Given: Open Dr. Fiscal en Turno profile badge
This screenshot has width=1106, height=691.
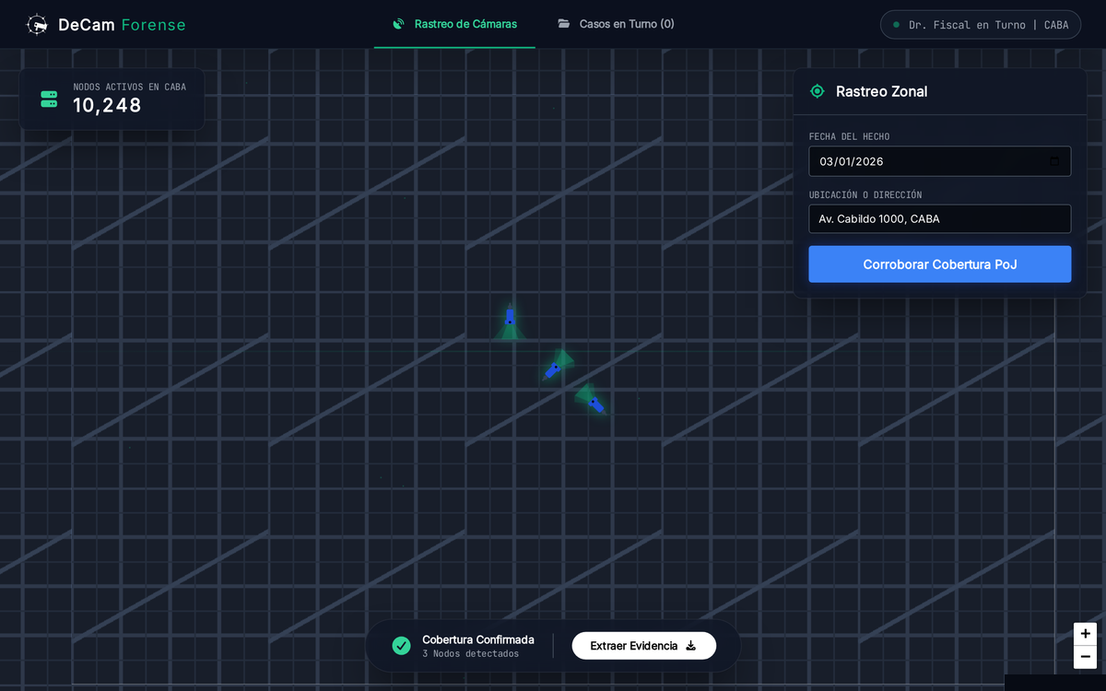Looking at the screenshot, I should click(x=981, y=25).
